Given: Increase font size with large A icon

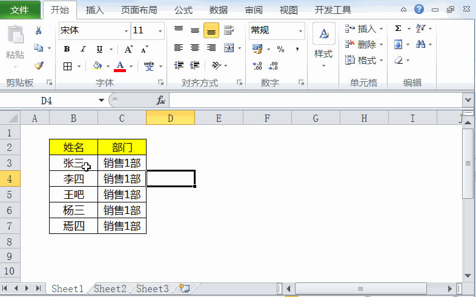Looking at the screenshot, I should coord(129,49).
